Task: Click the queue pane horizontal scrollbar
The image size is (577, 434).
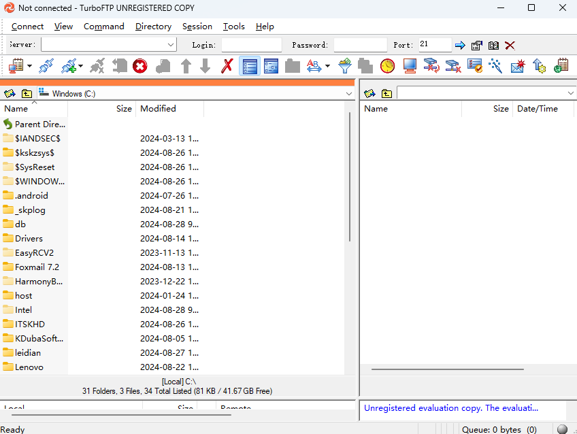Action: 121,415
